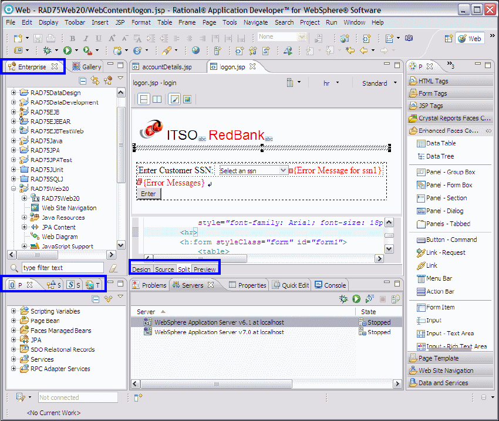Open the Console view tab
The image size is (499, 421).
click(x=331, y=285)
